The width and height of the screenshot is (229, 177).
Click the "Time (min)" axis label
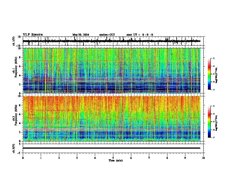116,161
